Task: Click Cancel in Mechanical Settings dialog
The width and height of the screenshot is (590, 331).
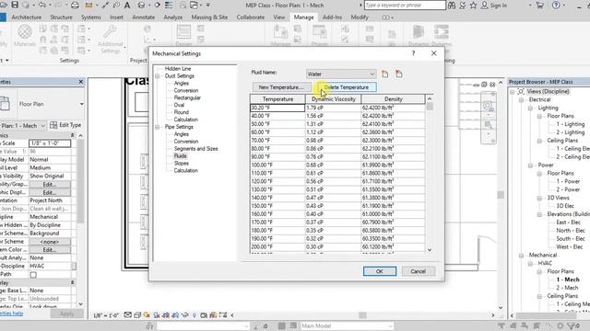Action: (x=418, y=271)
